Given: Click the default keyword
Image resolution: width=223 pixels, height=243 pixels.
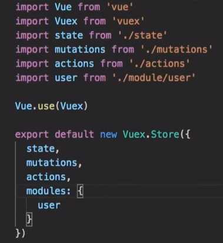Looking at the screenshot, I should click(x=74, y=134).
